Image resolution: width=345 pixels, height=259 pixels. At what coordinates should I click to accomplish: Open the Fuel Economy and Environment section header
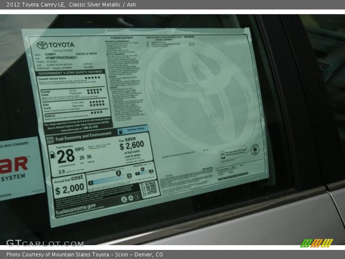(81, 136)
